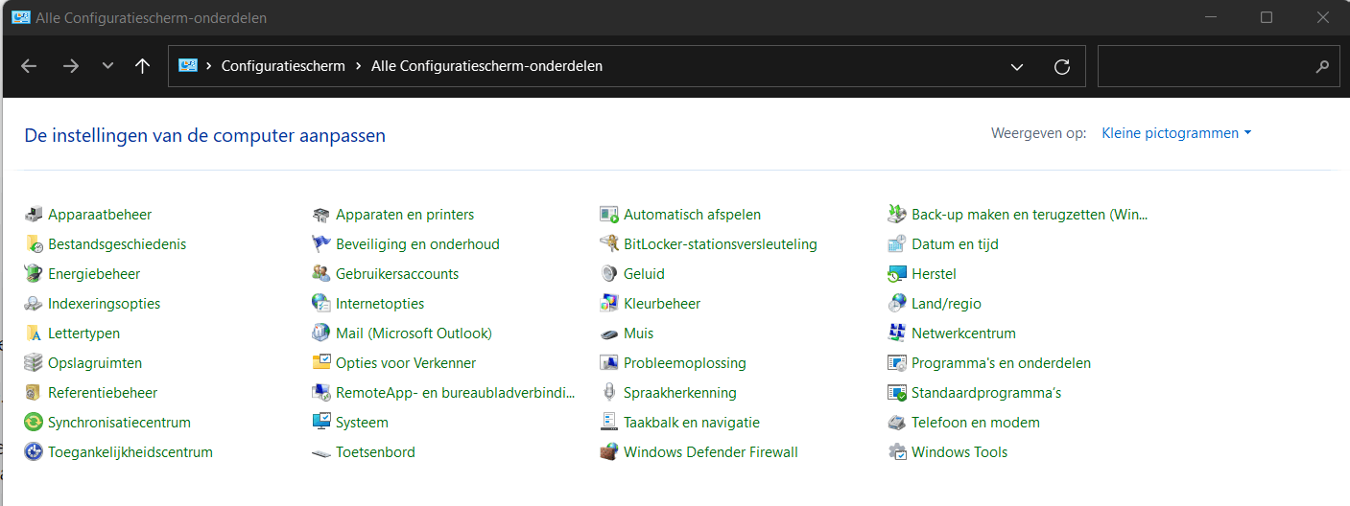Open Taakbalk en navigatie link
The width and height of the screenshot is (1350, 506).
pyautogui.click(x=692, y=423)
